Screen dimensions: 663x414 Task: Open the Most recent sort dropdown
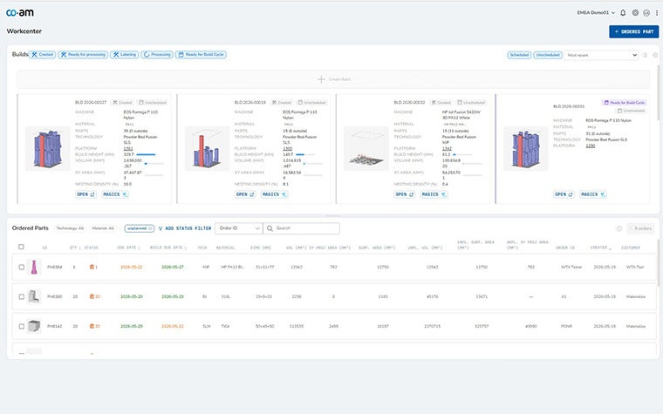(601, 55)
